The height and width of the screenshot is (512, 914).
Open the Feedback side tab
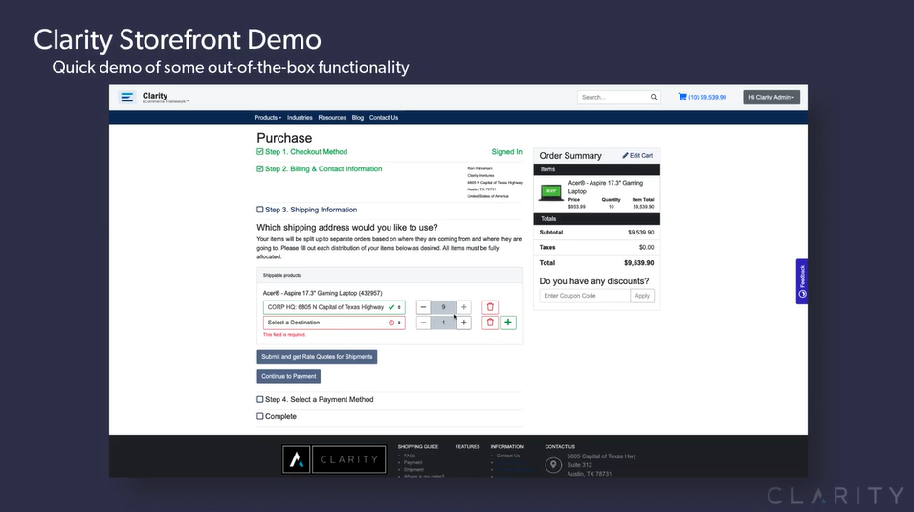coord(802,281)
